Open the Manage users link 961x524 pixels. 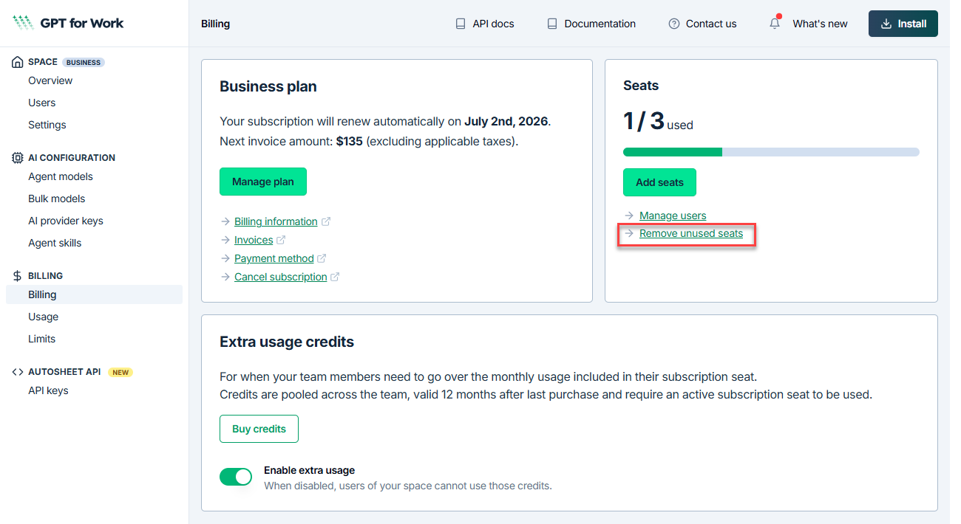(673, 216)
